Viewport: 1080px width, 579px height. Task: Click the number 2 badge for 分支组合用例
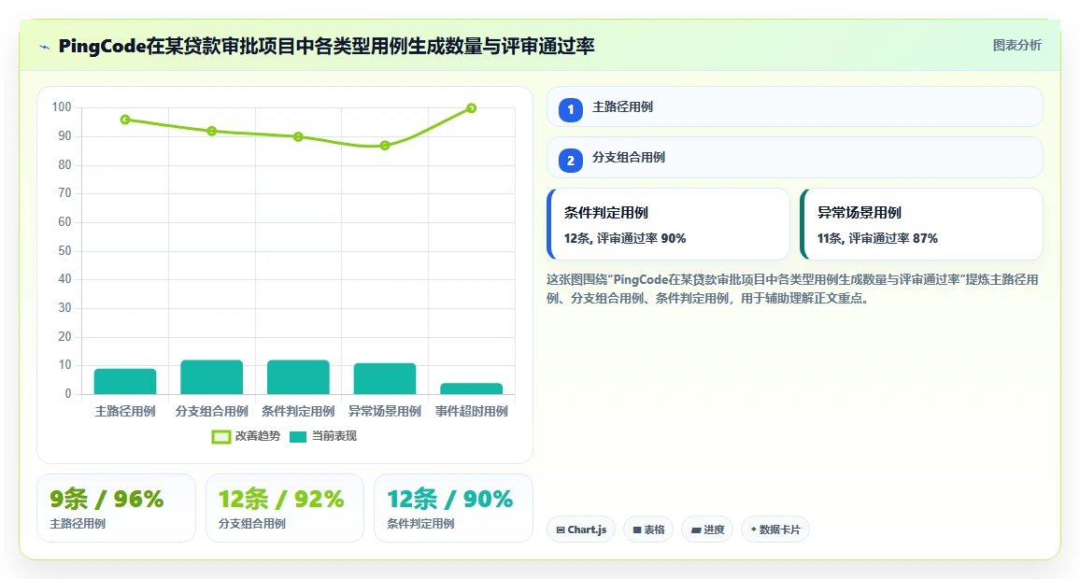(570, 161)
